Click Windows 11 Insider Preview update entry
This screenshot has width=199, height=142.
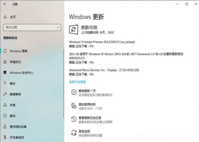(102, 42)
